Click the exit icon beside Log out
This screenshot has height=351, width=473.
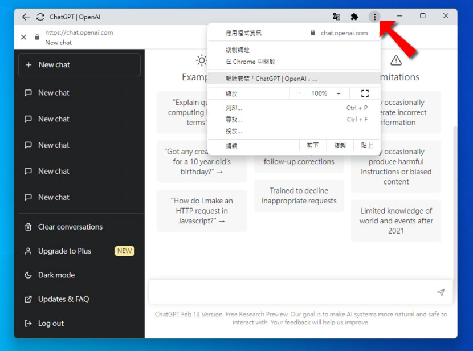[x=28, y=323]
